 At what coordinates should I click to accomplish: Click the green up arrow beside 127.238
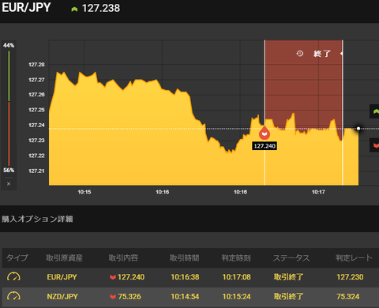tap(74, 9)
